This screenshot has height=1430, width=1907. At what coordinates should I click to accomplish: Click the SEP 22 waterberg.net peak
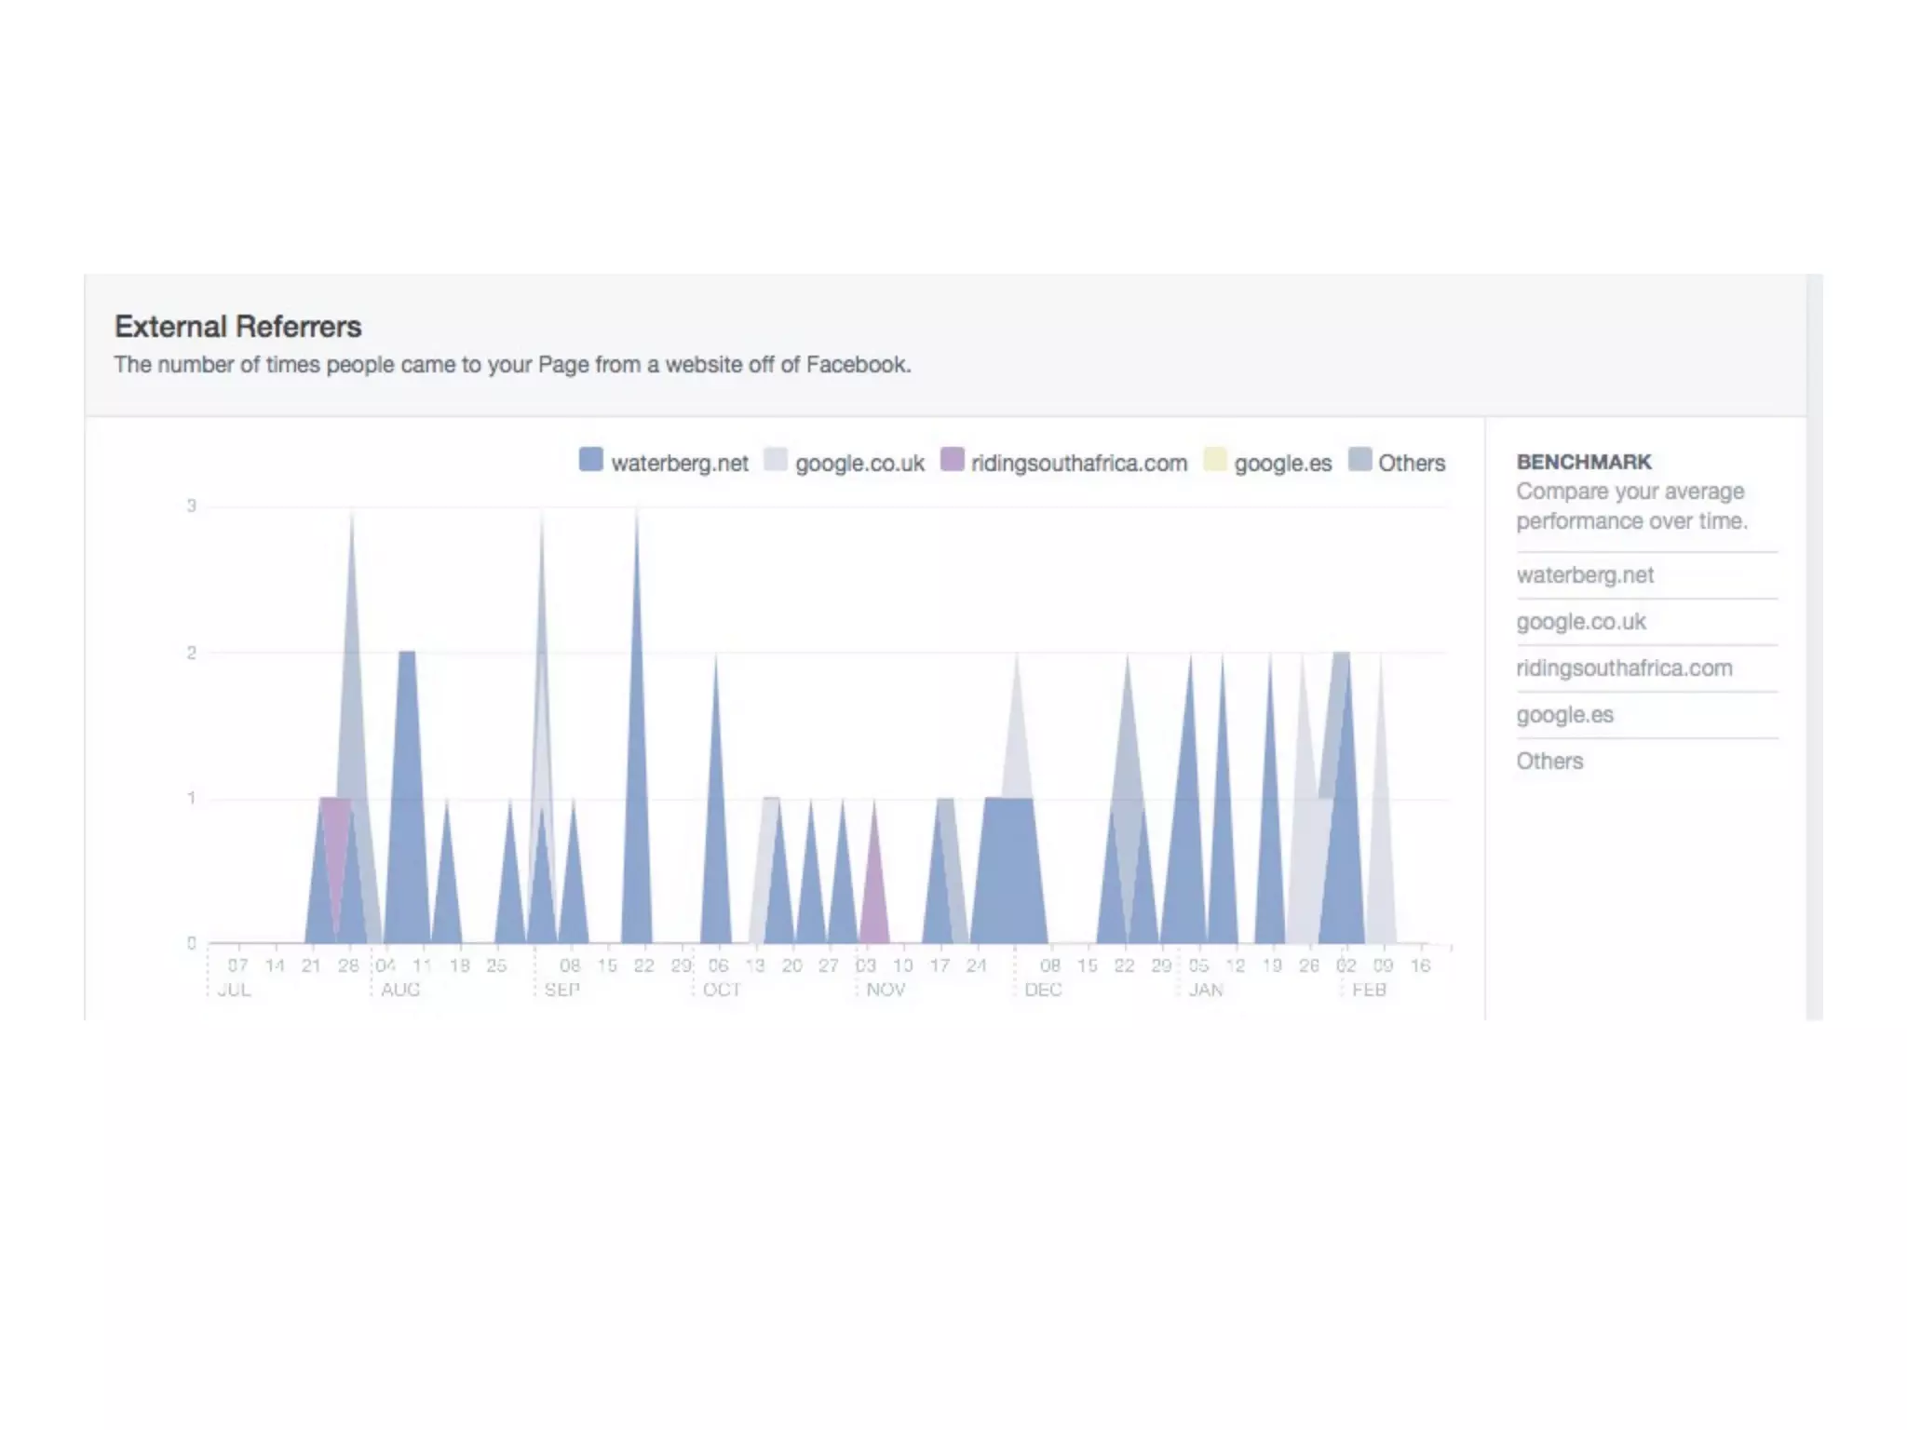[637, 745]
